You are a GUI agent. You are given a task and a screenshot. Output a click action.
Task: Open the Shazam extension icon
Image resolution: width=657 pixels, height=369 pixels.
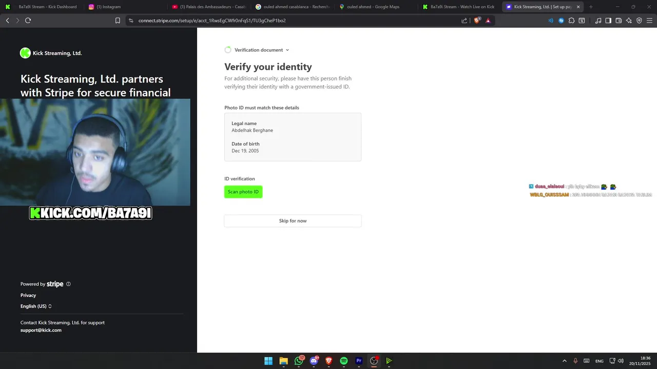pos(561,20)
